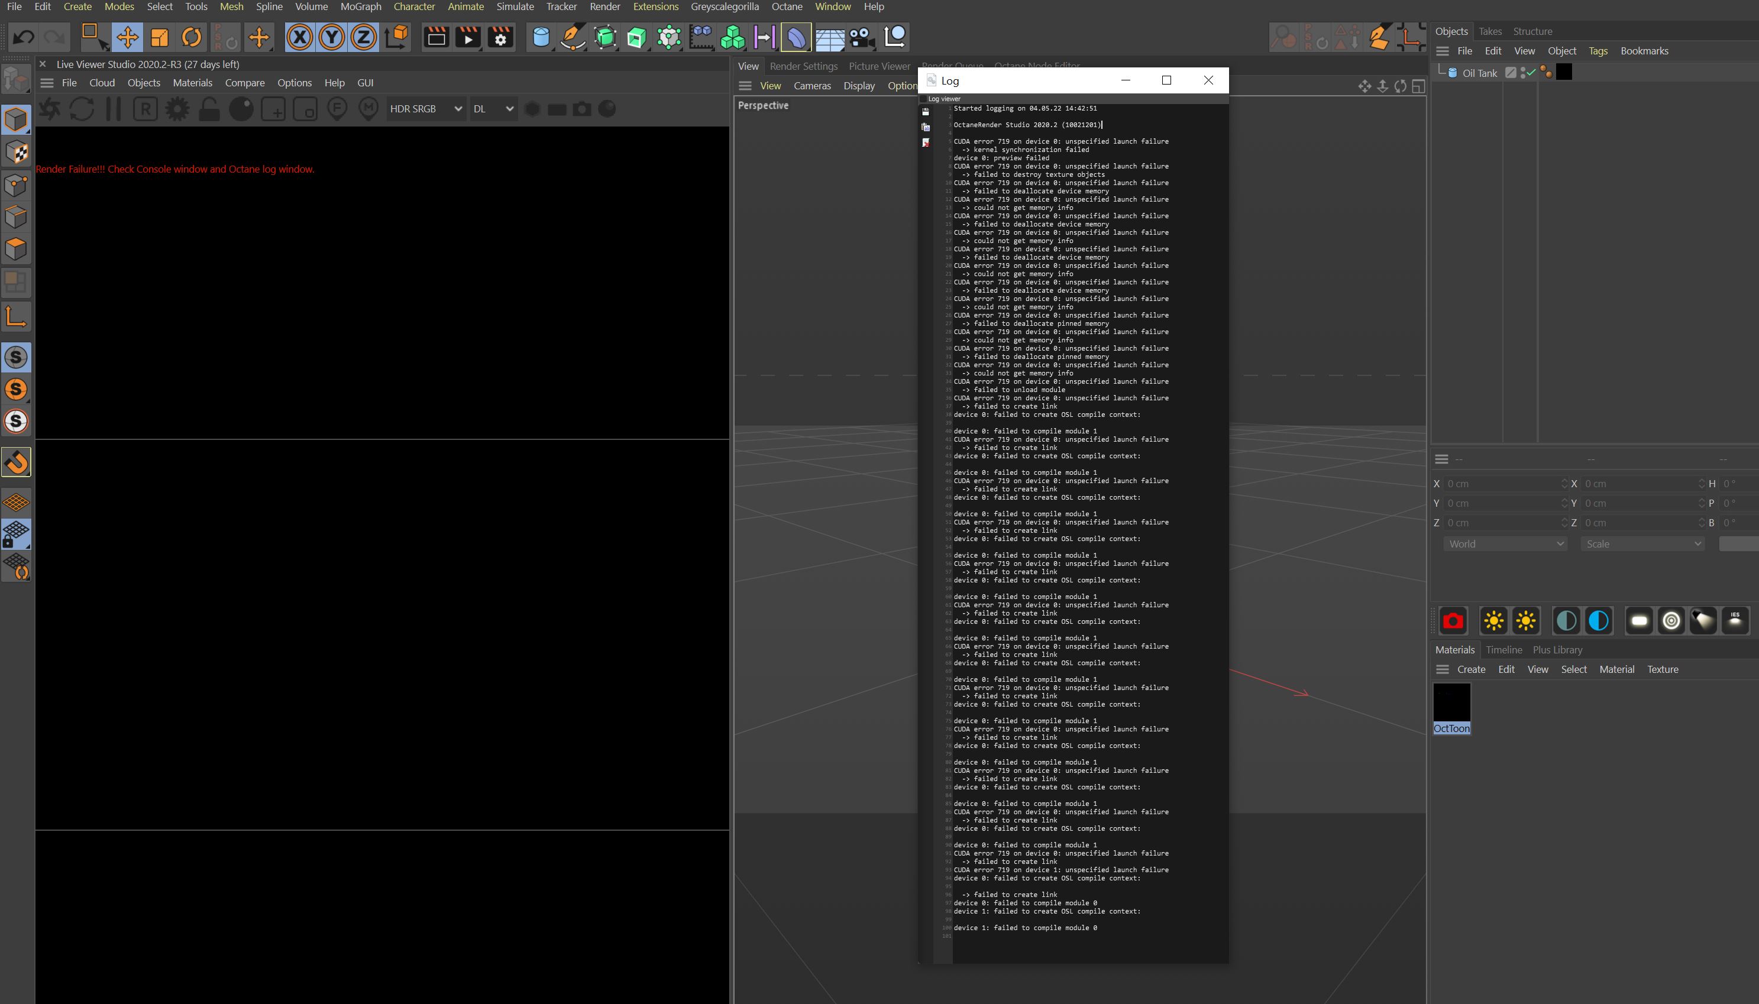Toggle the X axis lock

[299, 37]
